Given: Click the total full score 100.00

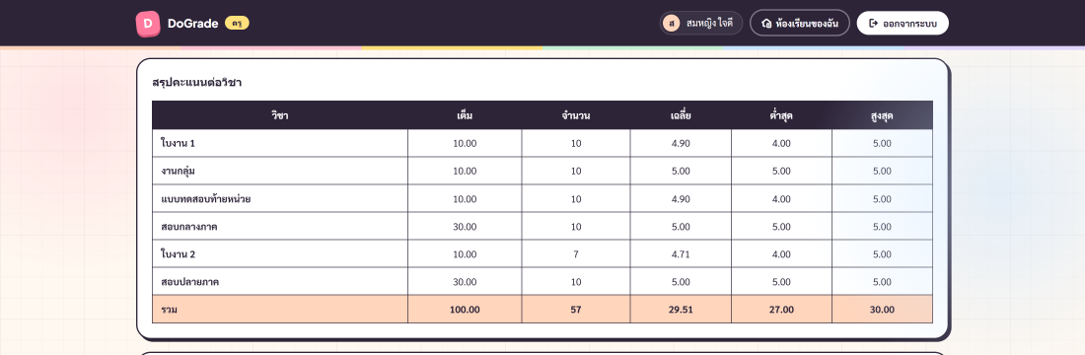Looking at the screenshot, I should point(465,310).
